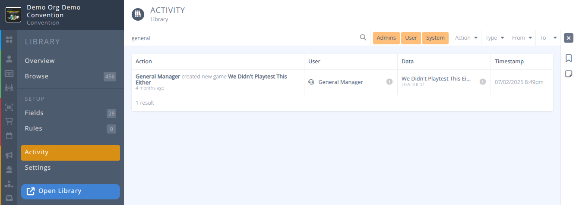Viewport: 576px width, 205px height.
Task: Open the megaphone announcements icon in the sidebar
Action: [x=9, y=155]
